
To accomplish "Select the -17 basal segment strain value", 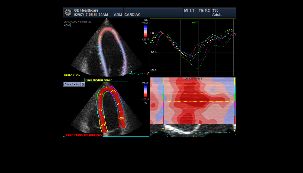I will point(103,125).
